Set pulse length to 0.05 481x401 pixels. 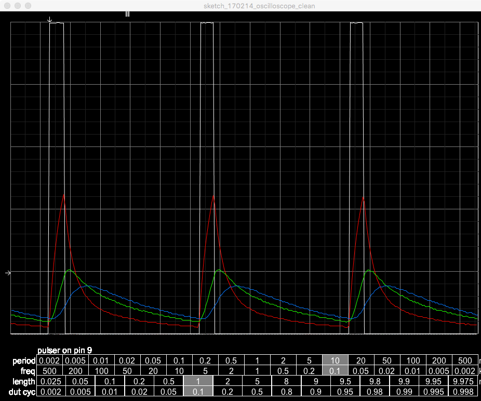point(81,381)
